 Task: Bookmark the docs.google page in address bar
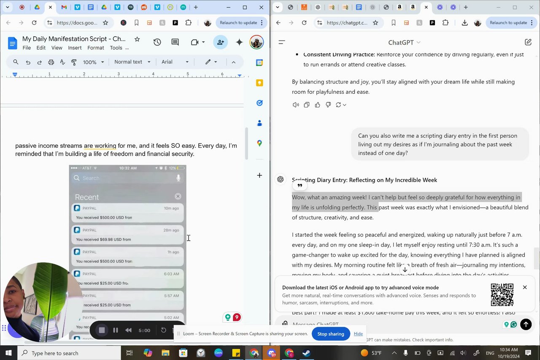point(105,23)
